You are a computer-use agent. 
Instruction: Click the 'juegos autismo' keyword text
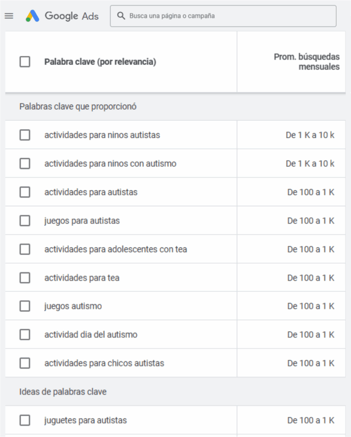[x=73, y=306]
